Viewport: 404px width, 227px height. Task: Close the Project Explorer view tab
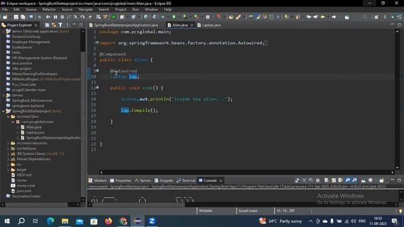click(36, 25)
